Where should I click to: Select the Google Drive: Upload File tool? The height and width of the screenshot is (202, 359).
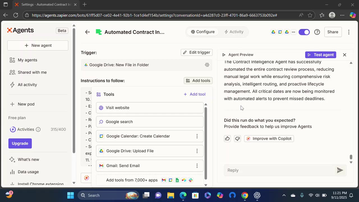tap(150, 151)
